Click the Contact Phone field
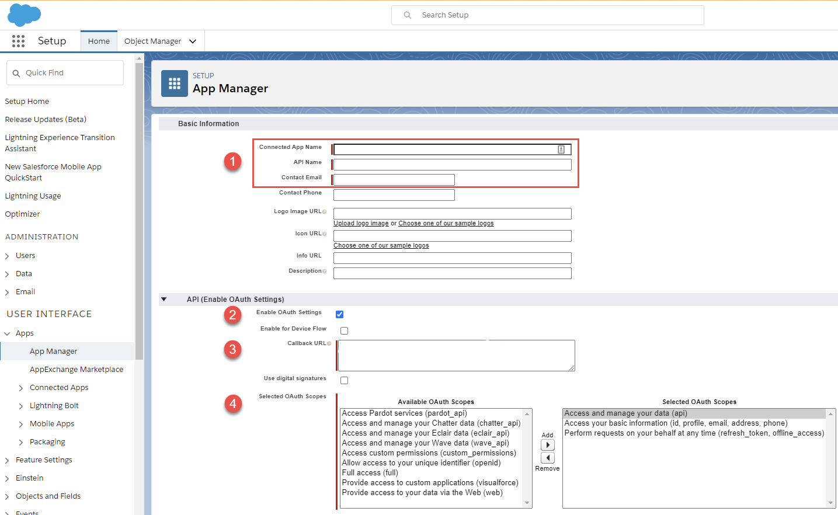This screenshot has height=515, width=838. tap(394, 195)
